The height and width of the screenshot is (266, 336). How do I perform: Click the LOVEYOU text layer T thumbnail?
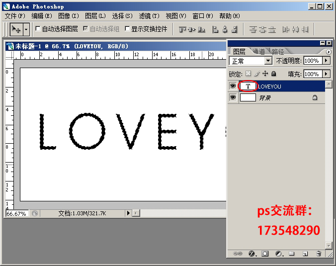(248, 86)
